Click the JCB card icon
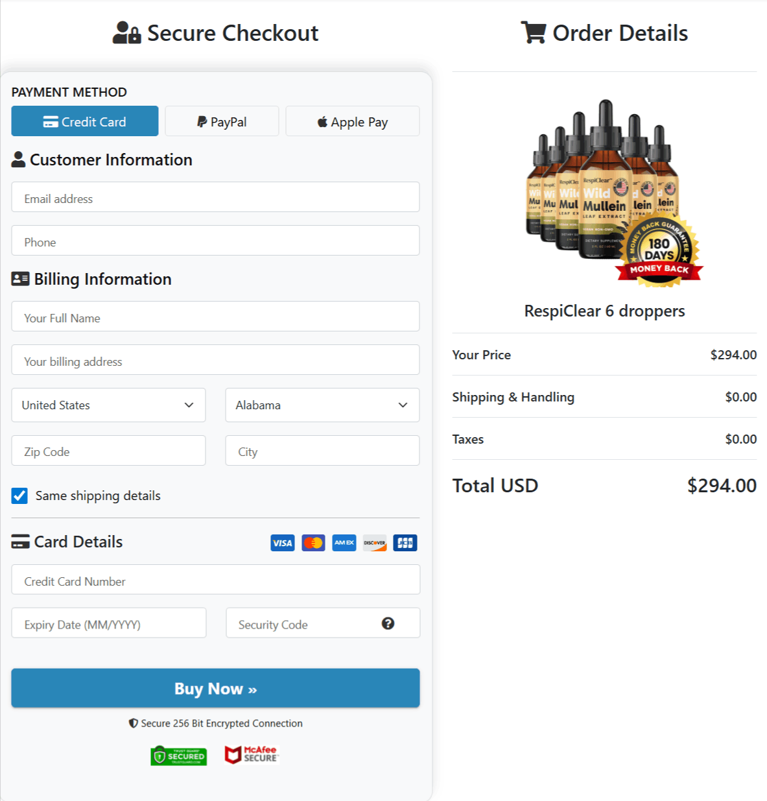Image resolution: width=767 pixels, height=801 pixels. pos(405,543)
